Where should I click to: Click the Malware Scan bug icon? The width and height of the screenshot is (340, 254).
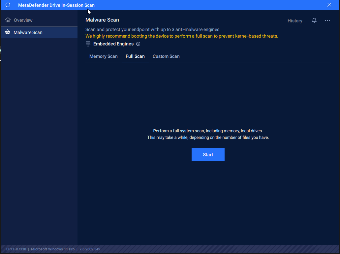pos(8,32)
